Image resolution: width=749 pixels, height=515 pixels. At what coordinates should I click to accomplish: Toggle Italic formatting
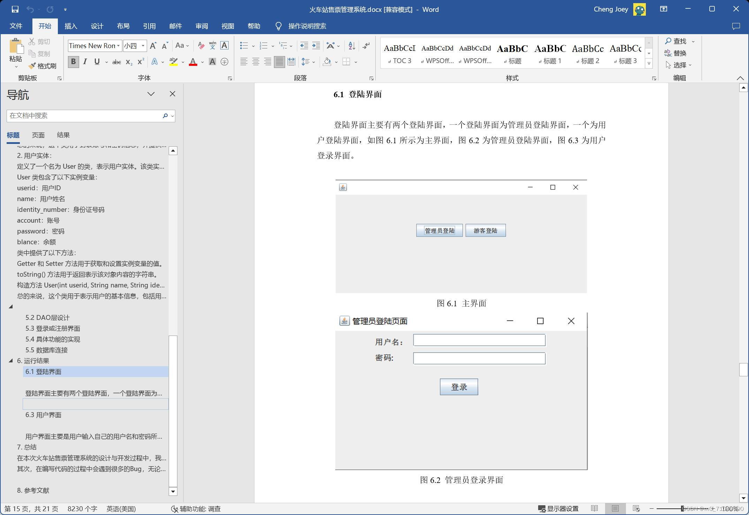pos(85,62)
